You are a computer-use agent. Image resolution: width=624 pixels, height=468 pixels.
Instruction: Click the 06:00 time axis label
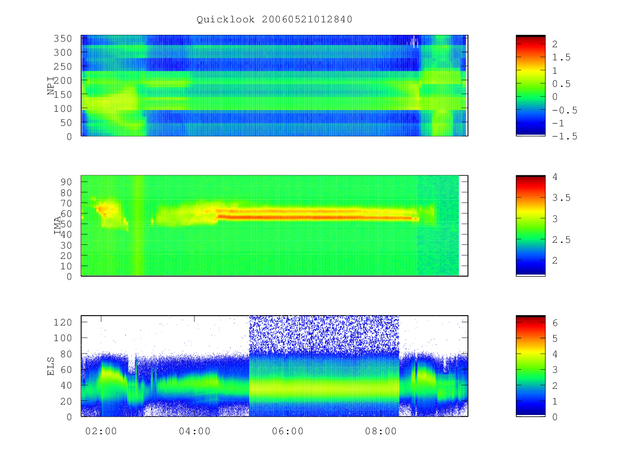pyautogui.click(x=288, y=431)
